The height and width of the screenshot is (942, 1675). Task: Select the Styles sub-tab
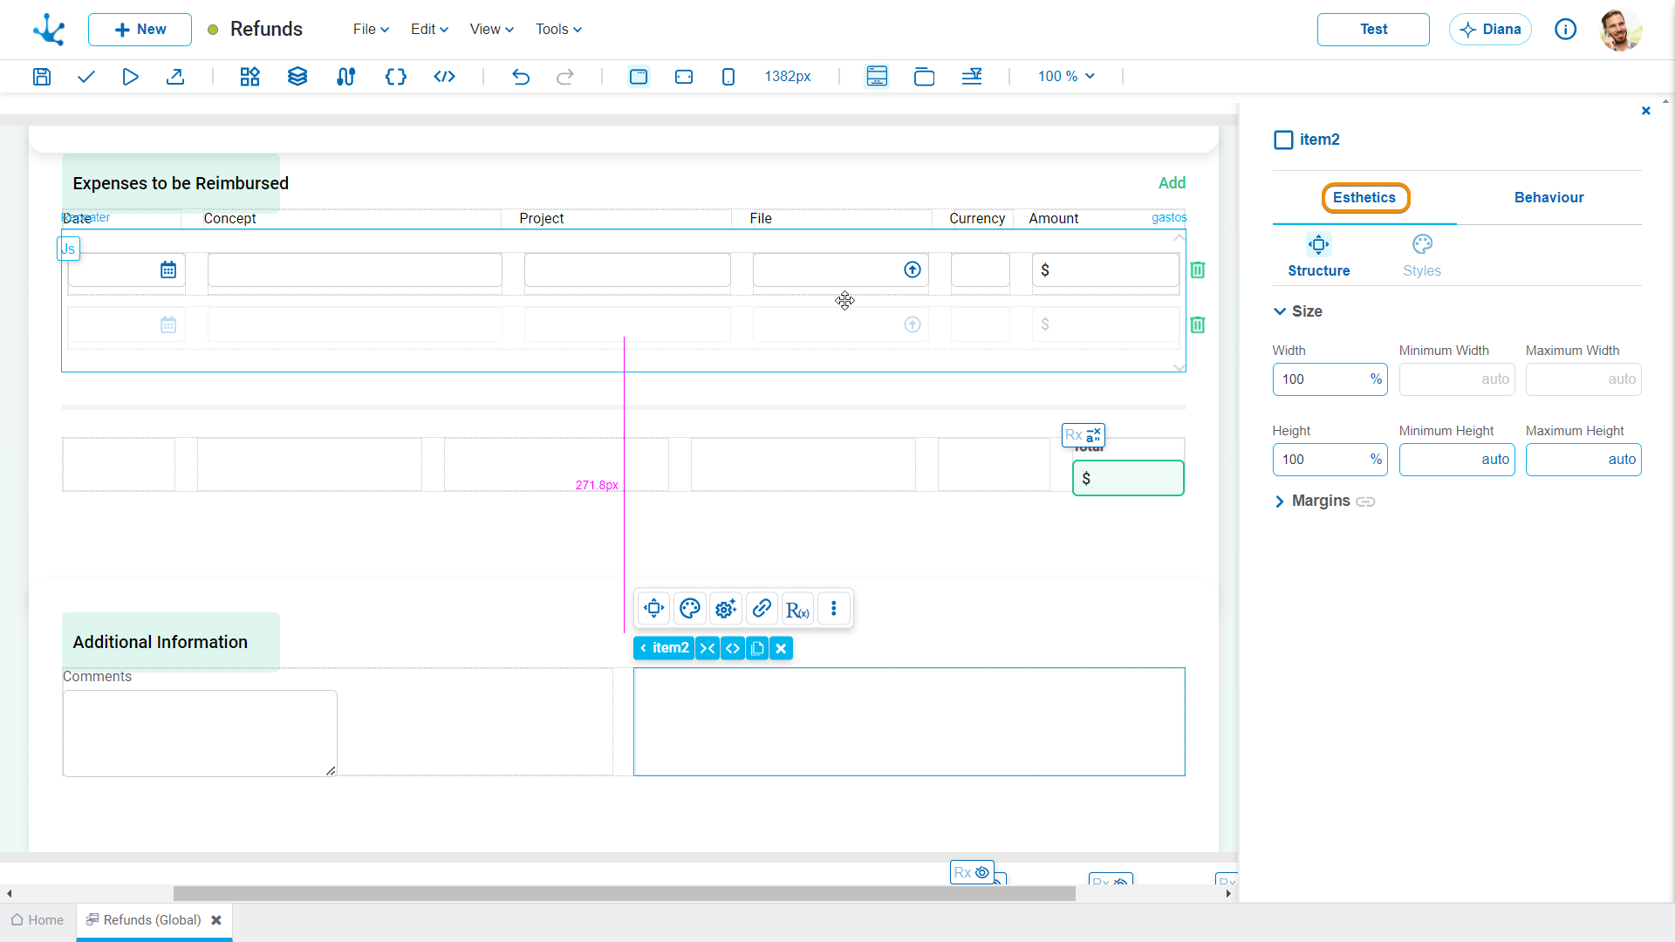click(x=1421, y=256)
